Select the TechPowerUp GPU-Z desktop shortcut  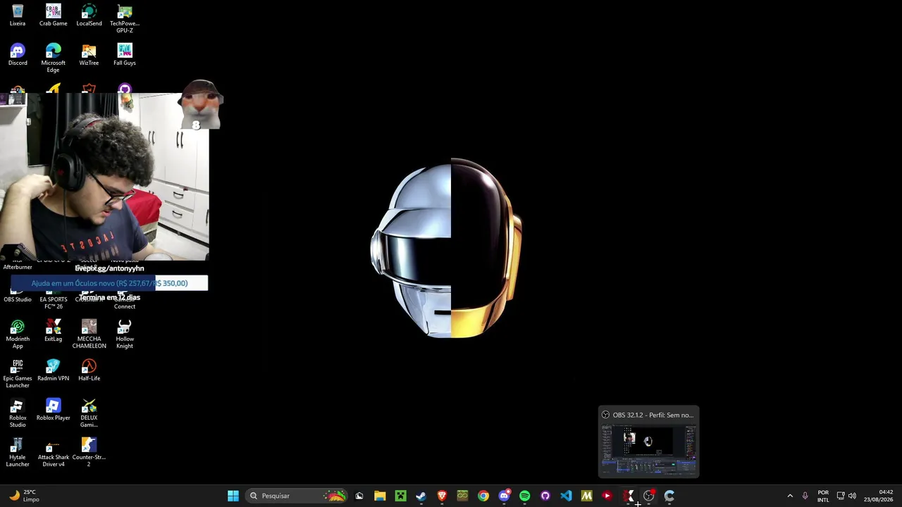coord(125,19)
